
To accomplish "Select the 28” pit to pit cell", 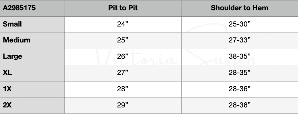I will point(123,89).
